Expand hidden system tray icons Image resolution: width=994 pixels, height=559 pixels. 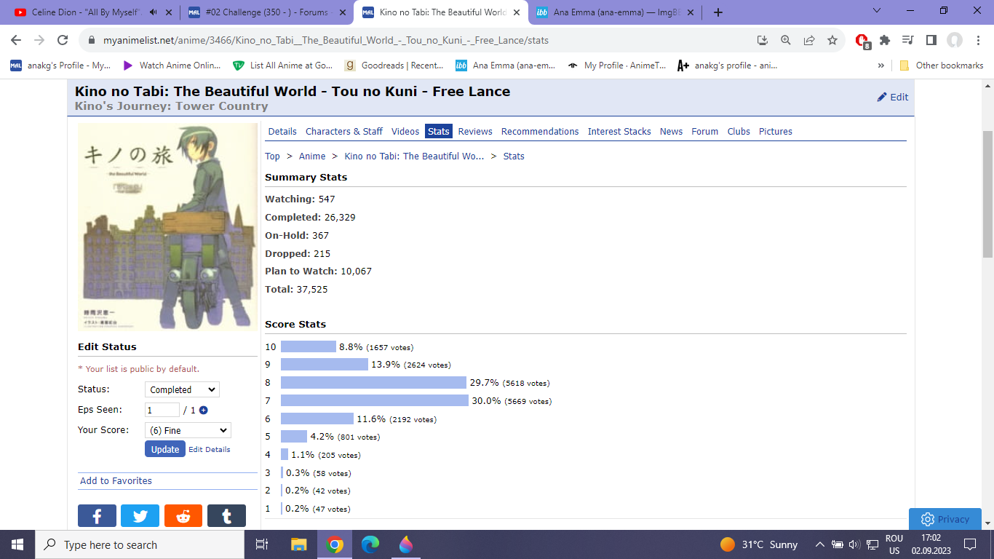pos(820,544)
